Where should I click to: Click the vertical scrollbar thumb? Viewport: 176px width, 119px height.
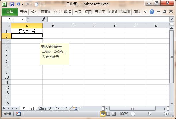tap(171, 57)
